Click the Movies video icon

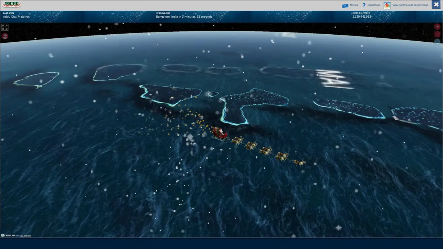point(345,6)
